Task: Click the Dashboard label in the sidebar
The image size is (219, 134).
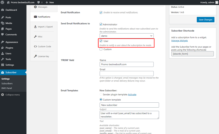Action: 11,10
